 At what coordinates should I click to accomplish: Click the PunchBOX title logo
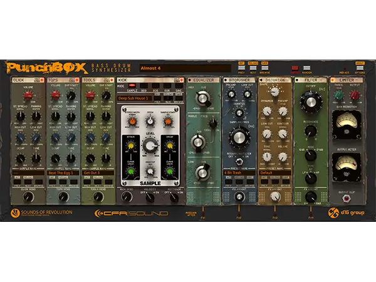pyautogui.click(x=46, y=68)
